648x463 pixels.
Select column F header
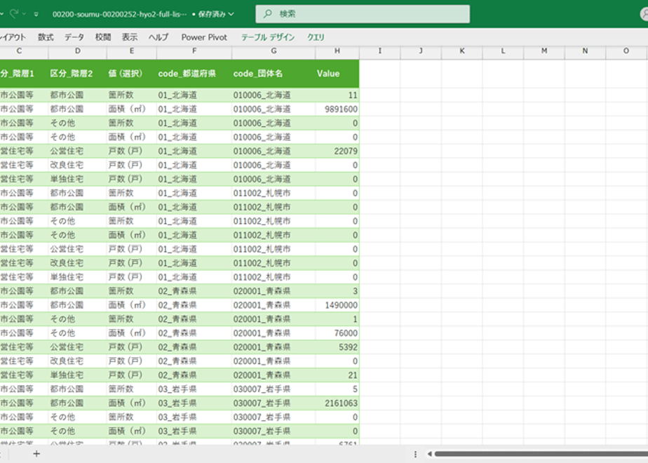click(194, 51)
